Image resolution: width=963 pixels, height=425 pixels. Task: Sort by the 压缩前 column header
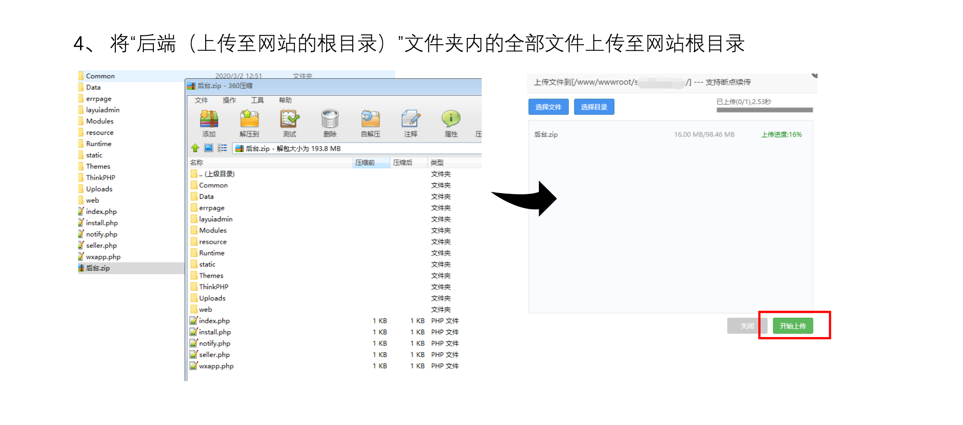pyautogui.click(x=371, y=163)
